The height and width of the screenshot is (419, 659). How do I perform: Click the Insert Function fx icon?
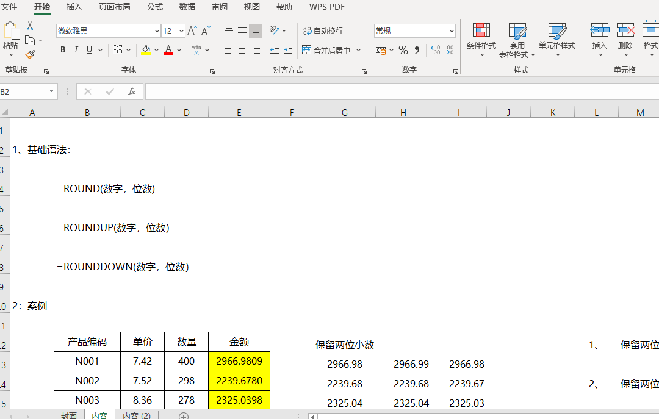tap(132, 91)
